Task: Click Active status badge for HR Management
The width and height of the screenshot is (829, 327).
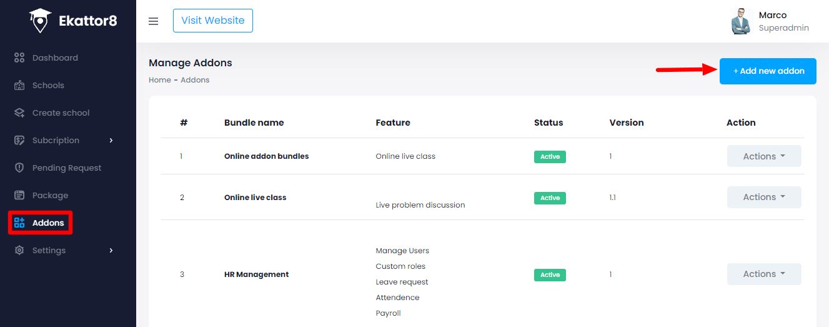Action: click(550, 274)
